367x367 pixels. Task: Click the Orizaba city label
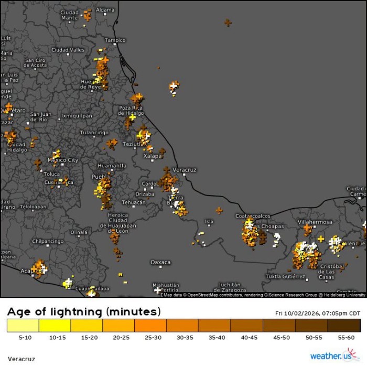pos(145,195)
